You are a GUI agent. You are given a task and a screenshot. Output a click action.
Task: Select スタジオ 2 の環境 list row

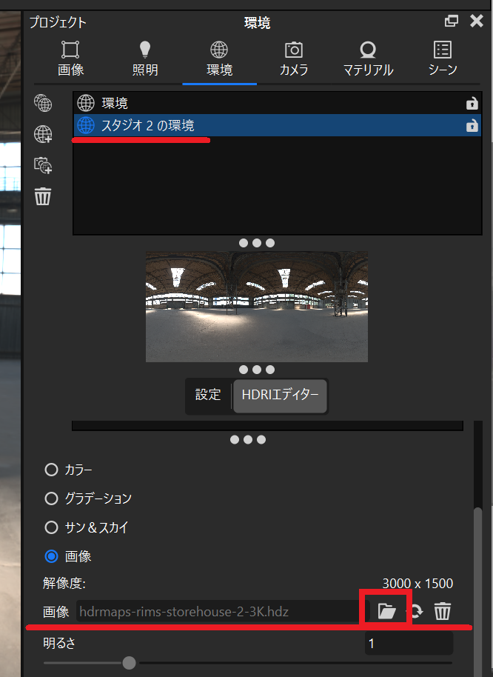pyautogui.click(x=278, y=125)
